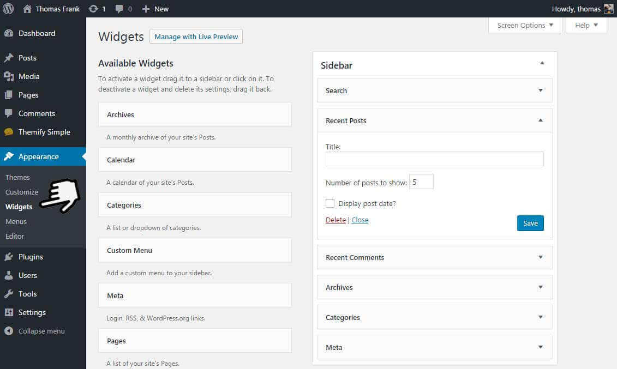Select the available Custom Menu widget
Viewport: 617px width, 369px height.
tap(195, 250)
